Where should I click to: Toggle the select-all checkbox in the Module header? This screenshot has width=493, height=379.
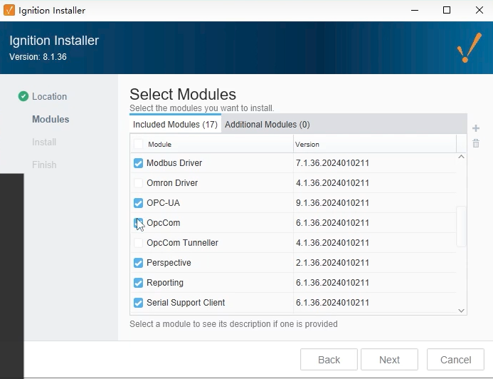click(138, 144)
